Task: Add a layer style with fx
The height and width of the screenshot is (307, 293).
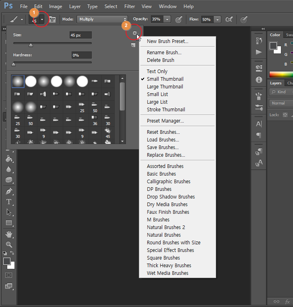Action: coord(287,301)
